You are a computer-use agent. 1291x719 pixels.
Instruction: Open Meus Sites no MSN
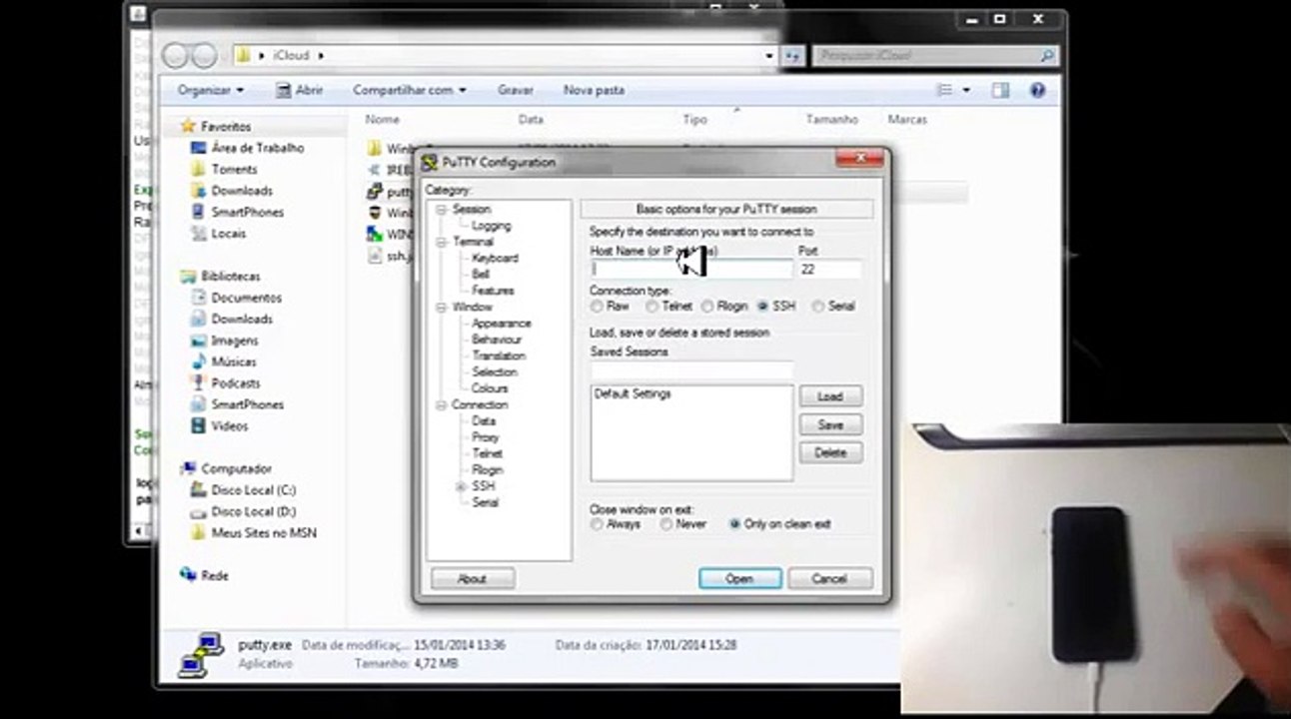pos(264,533)
